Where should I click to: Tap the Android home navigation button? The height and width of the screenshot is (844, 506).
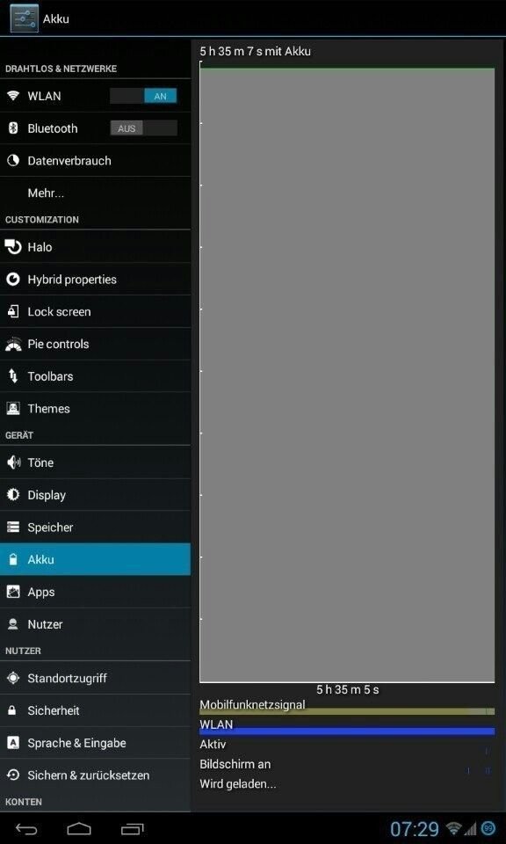[x=79, y=828]
